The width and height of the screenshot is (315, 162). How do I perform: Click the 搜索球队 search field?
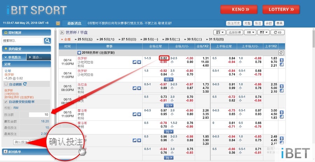tap(22, 41)
